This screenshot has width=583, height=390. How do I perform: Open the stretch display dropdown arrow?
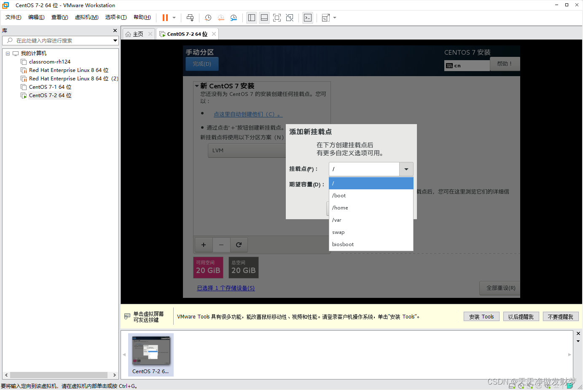pos(335,18)
